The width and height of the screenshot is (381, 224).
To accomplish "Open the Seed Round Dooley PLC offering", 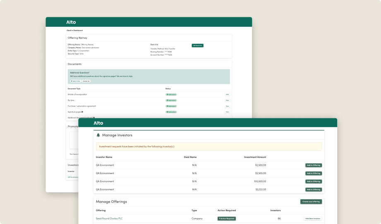I will point(109,218).
